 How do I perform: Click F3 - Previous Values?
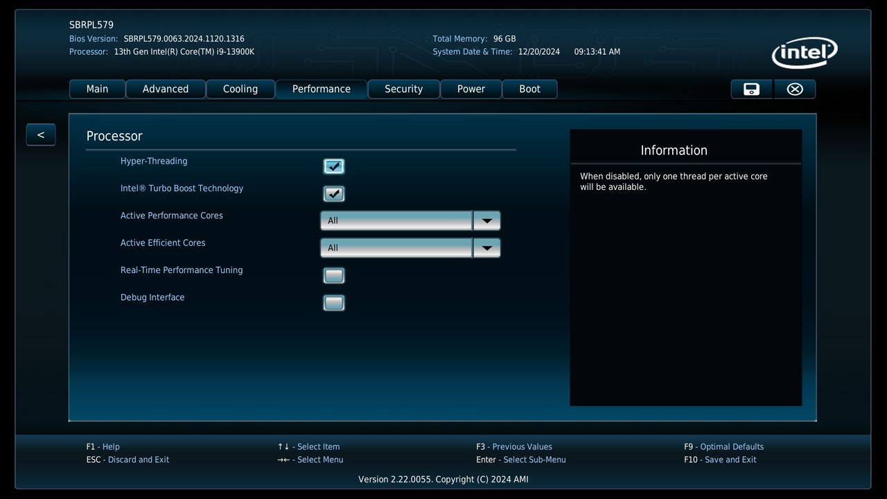click(514, 447)
